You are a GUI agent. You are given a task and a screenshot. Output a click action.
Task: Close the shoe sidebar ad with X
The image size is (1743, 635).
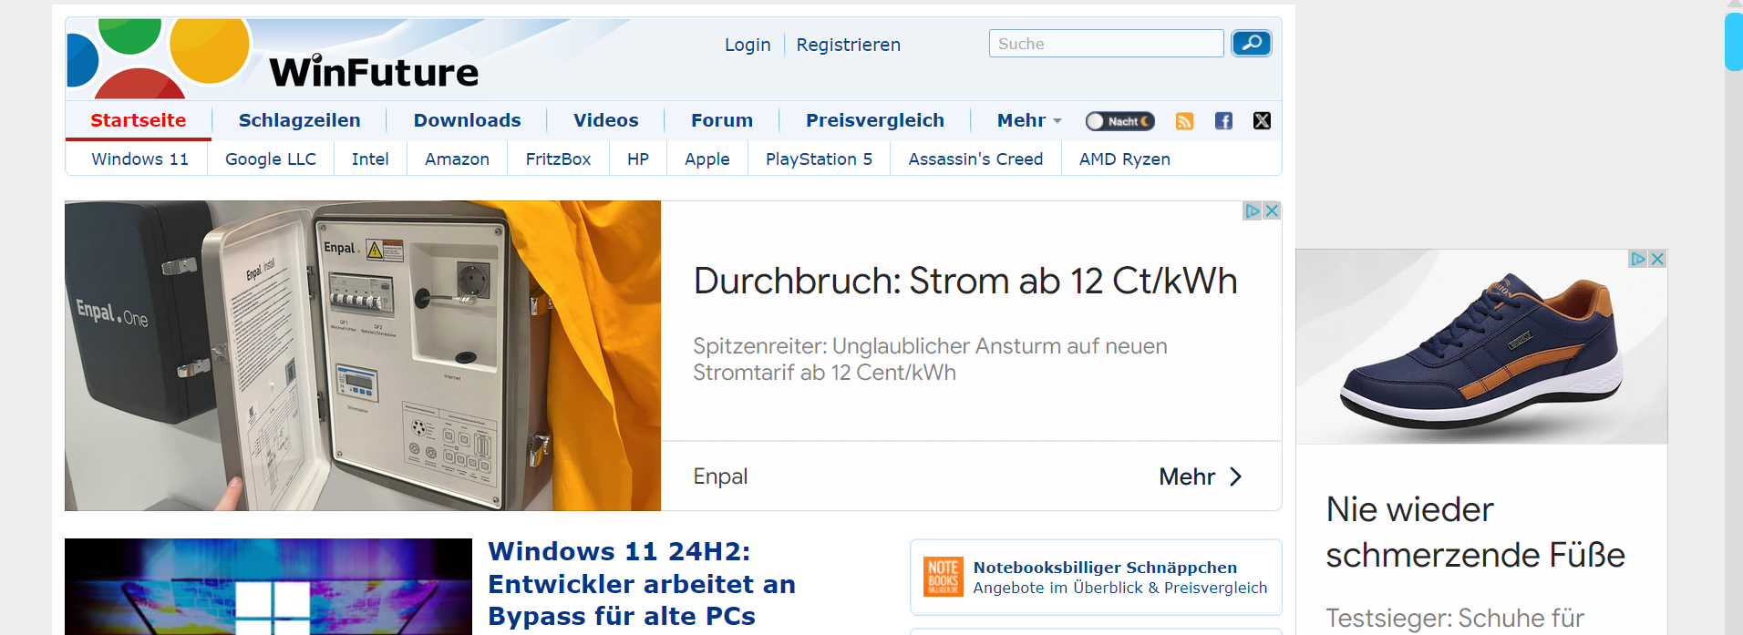[1657, 259]
